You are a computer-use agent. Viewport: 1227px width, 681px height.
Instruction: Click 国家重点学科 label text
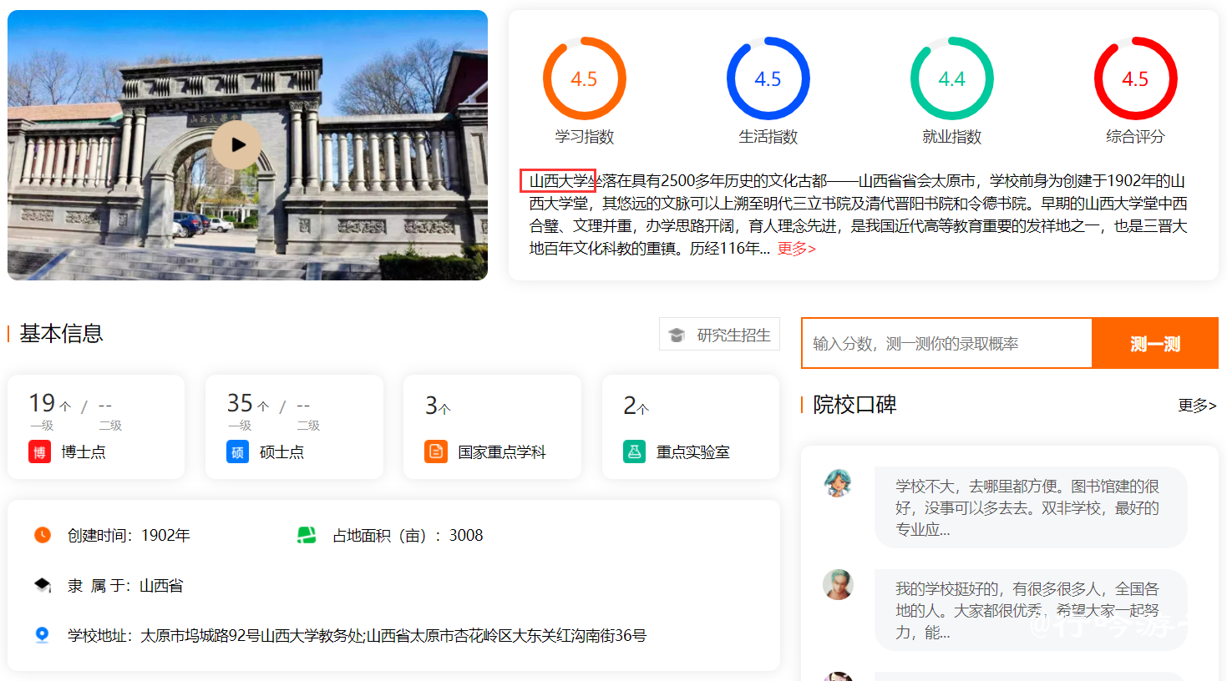coord(501,452)
